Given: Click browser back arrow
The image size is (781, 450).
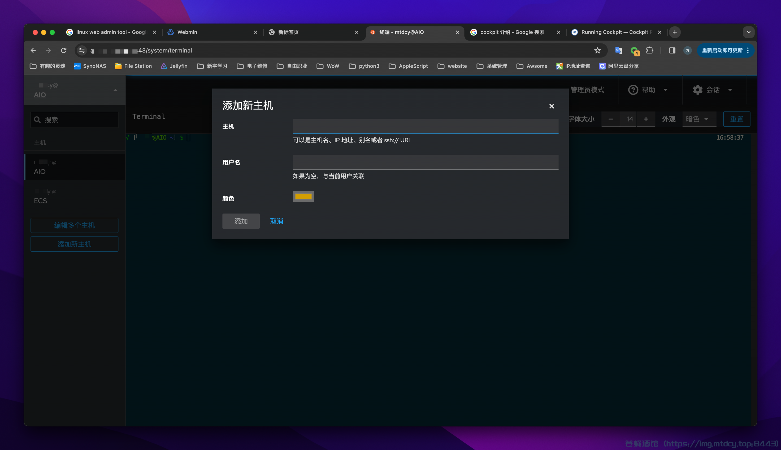Looking at the screenshot, I should click(x=33, y=50).
